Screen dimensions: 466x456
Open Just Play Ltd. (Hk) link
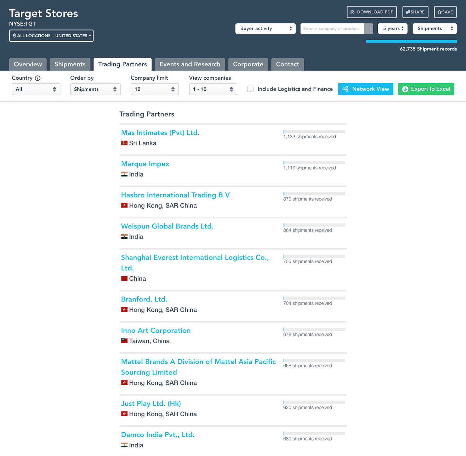(151, 403)
